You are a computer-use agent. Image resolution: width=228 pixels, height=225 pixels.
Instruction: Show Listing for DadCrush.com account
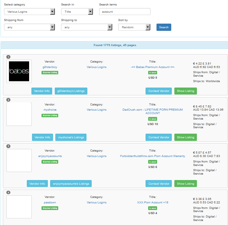click(x=186, y=137)
